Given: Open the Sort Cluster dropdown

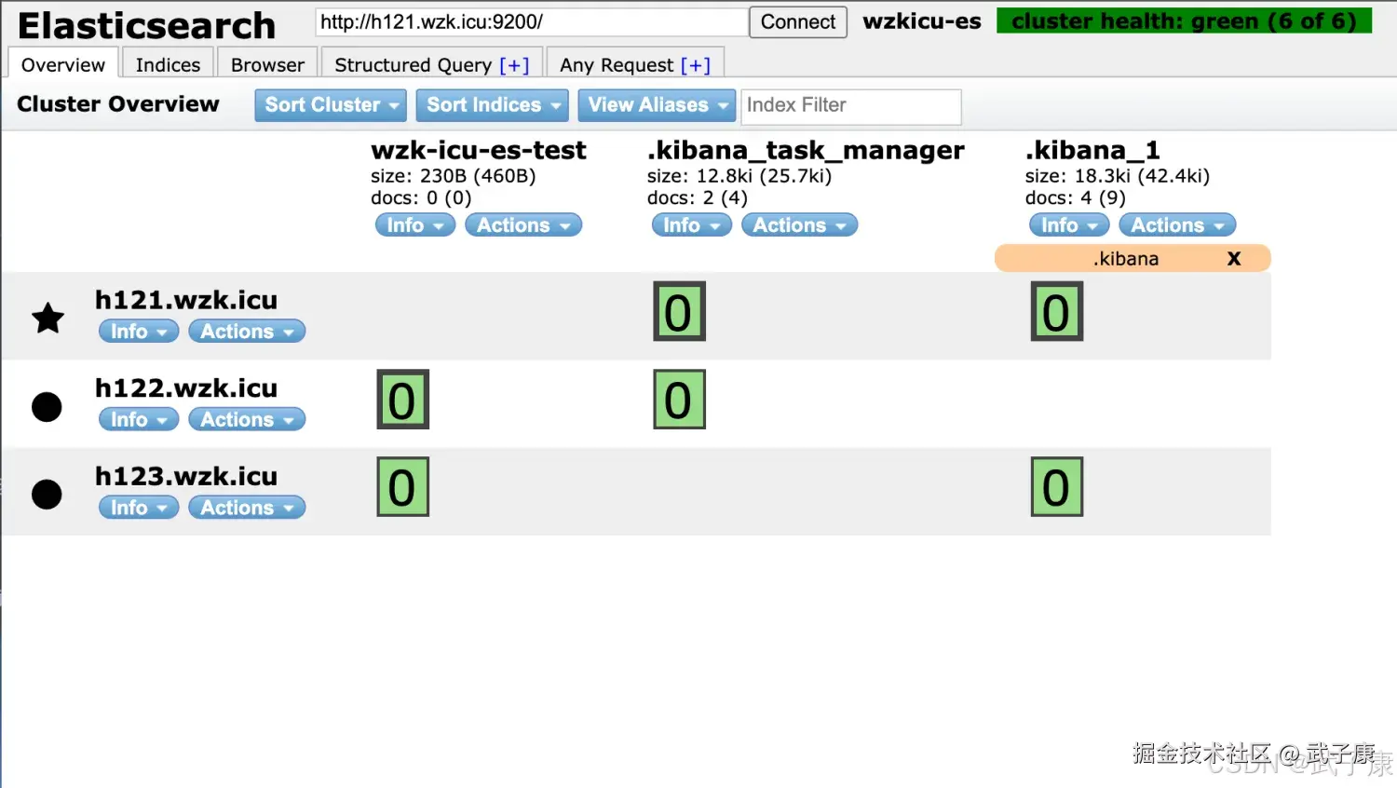Looking at the screenshot, I should point(330,104).
